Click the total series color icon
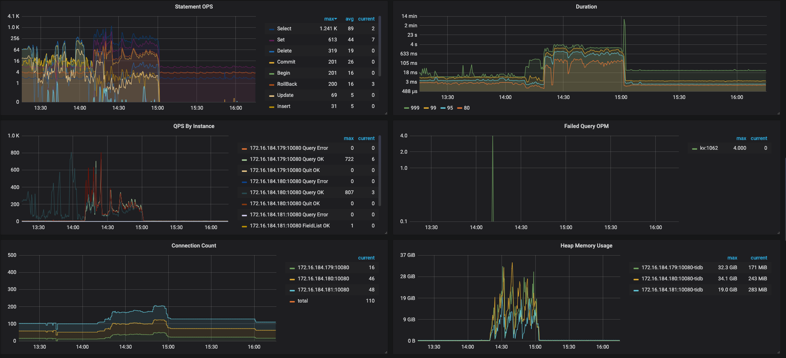This screenshot has width=786, height=358. pyautogui.click(x=292, y=301)
